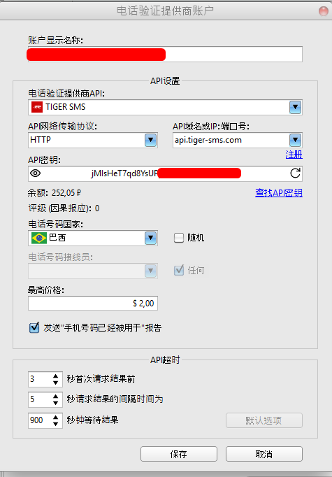This screenshot has width=332, height=477.
Task: Click the Brazil flag icon
Action: [x=39, y=238]
